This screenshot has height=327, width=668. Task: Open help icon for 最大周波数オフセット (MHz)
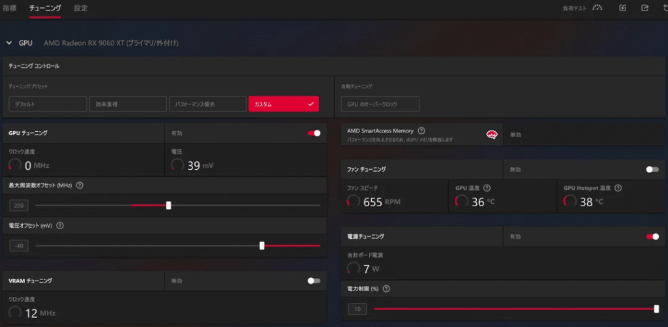pos(80,185)
